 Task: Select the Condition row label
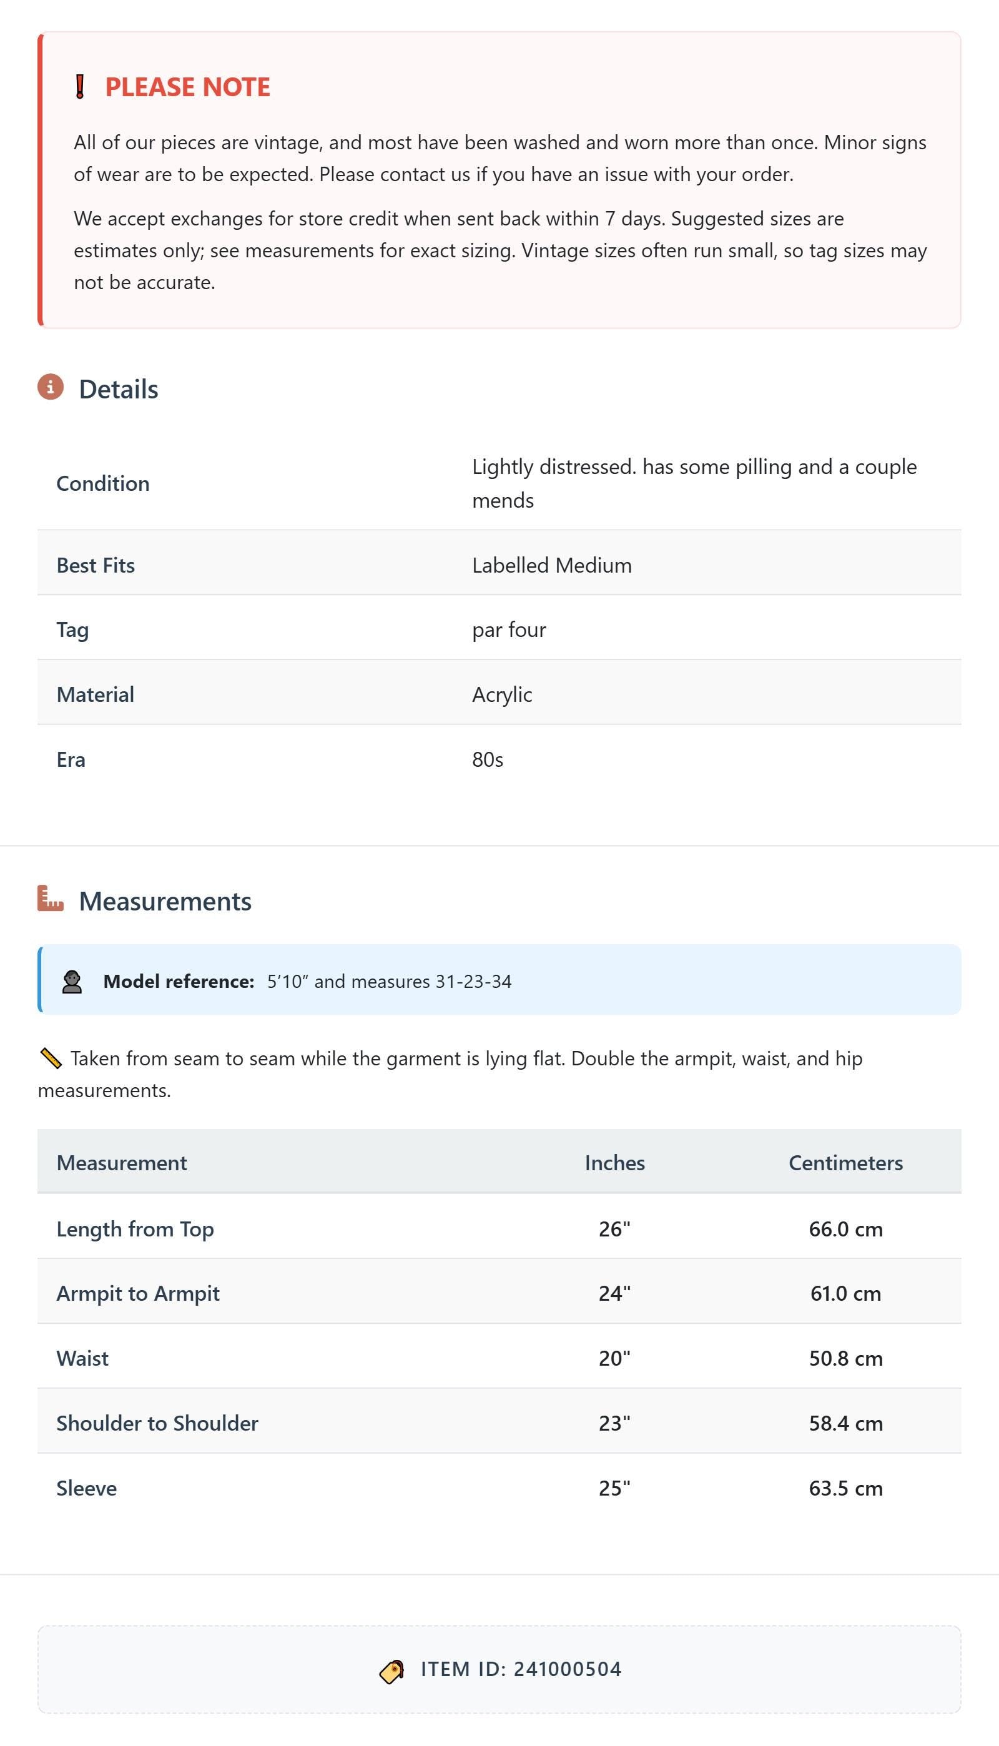(x=103, y=484)
